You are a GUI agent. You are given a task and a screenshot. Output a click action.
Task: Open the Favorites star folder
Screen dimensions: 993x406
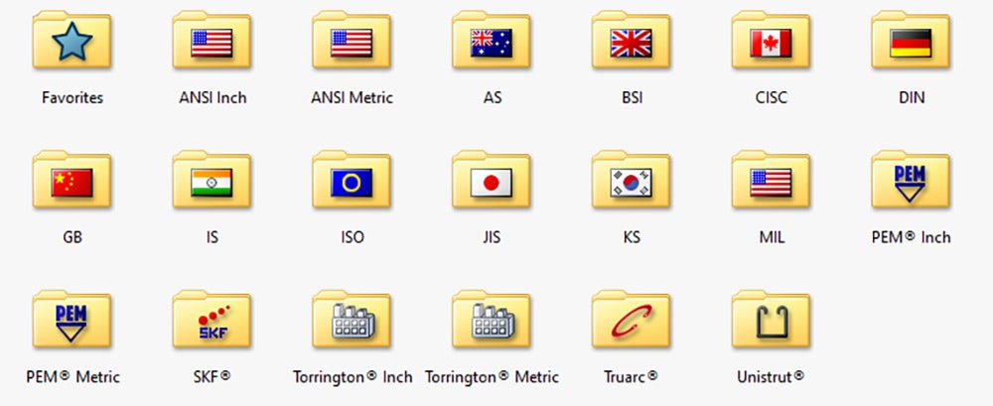(x=71, y=43)
